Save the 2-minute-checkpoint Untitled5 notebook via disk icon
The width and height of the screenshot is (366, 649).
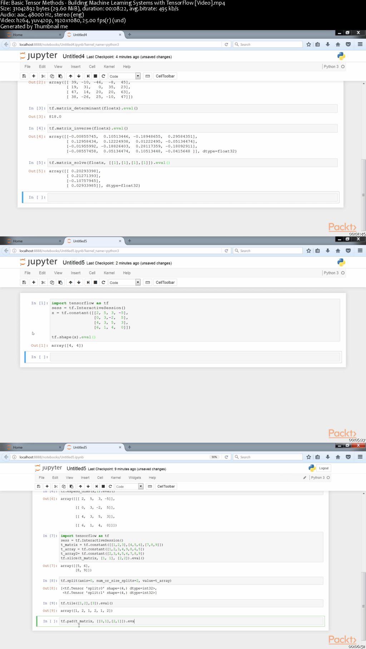pos(24,282)
